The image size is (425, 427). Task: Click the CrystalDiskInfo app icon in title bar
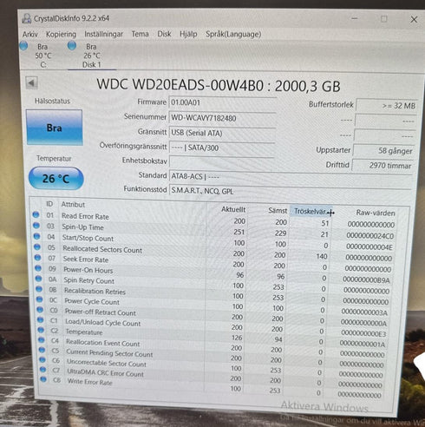[x=27, y=18]
